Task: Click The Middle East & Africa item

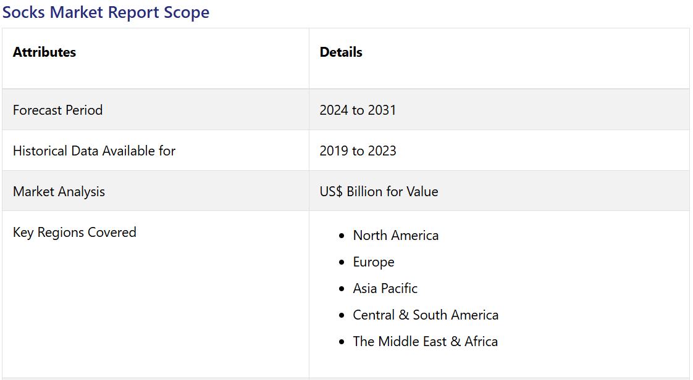Action: point(425,342)
